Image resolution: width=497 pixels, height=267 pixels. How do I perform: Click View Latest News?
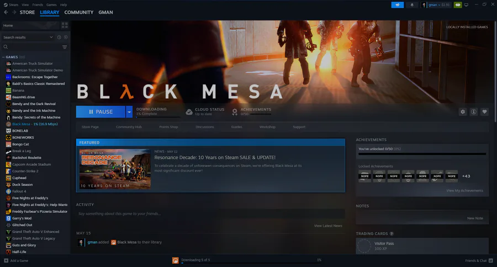click(327, 226)
